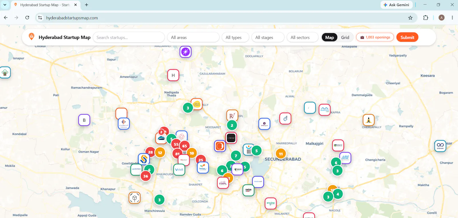Open the Rank startup marker
This screenshot has height=218, width=458.
(203, 167)
